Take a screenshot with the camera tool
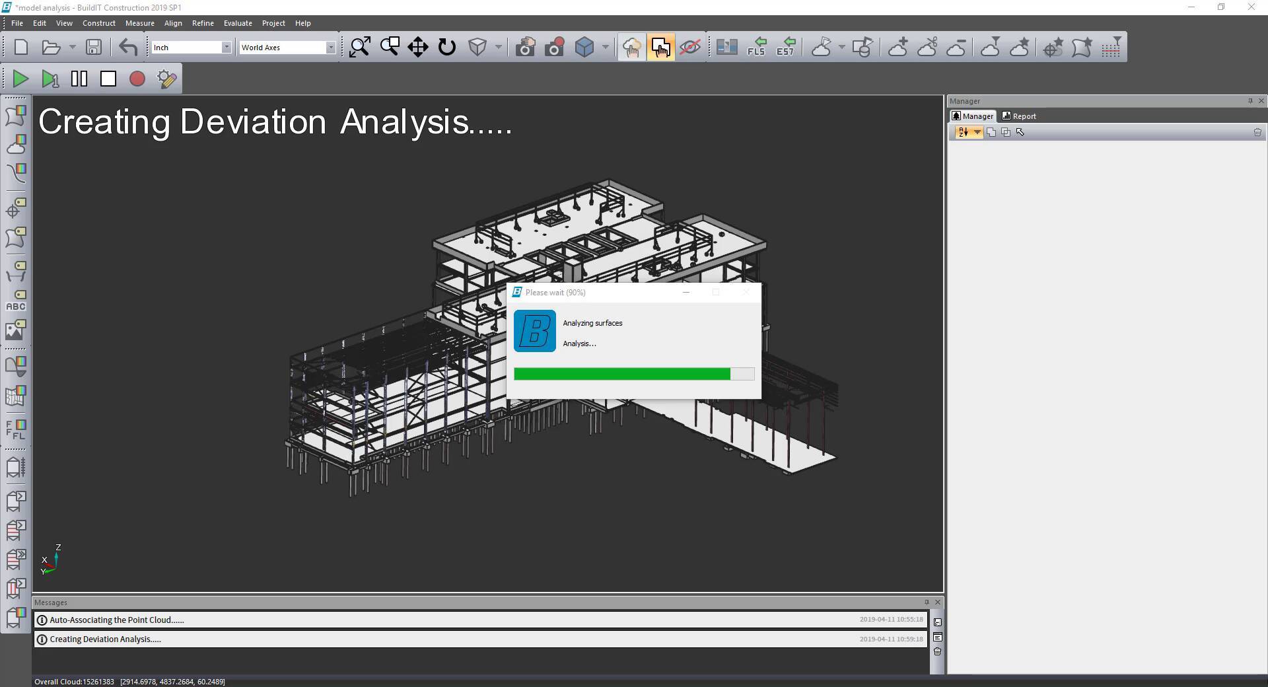This screenshot has width=1268, height=687. (x=525, y=47)
